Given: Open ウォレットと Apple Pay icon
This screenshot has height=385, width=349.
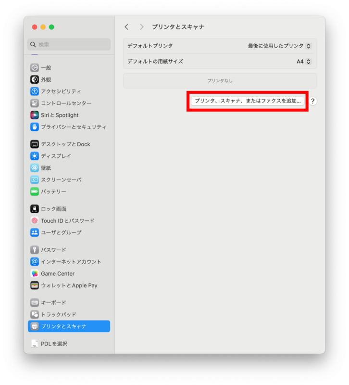Looking at the screenshot, I should (35, 285).
